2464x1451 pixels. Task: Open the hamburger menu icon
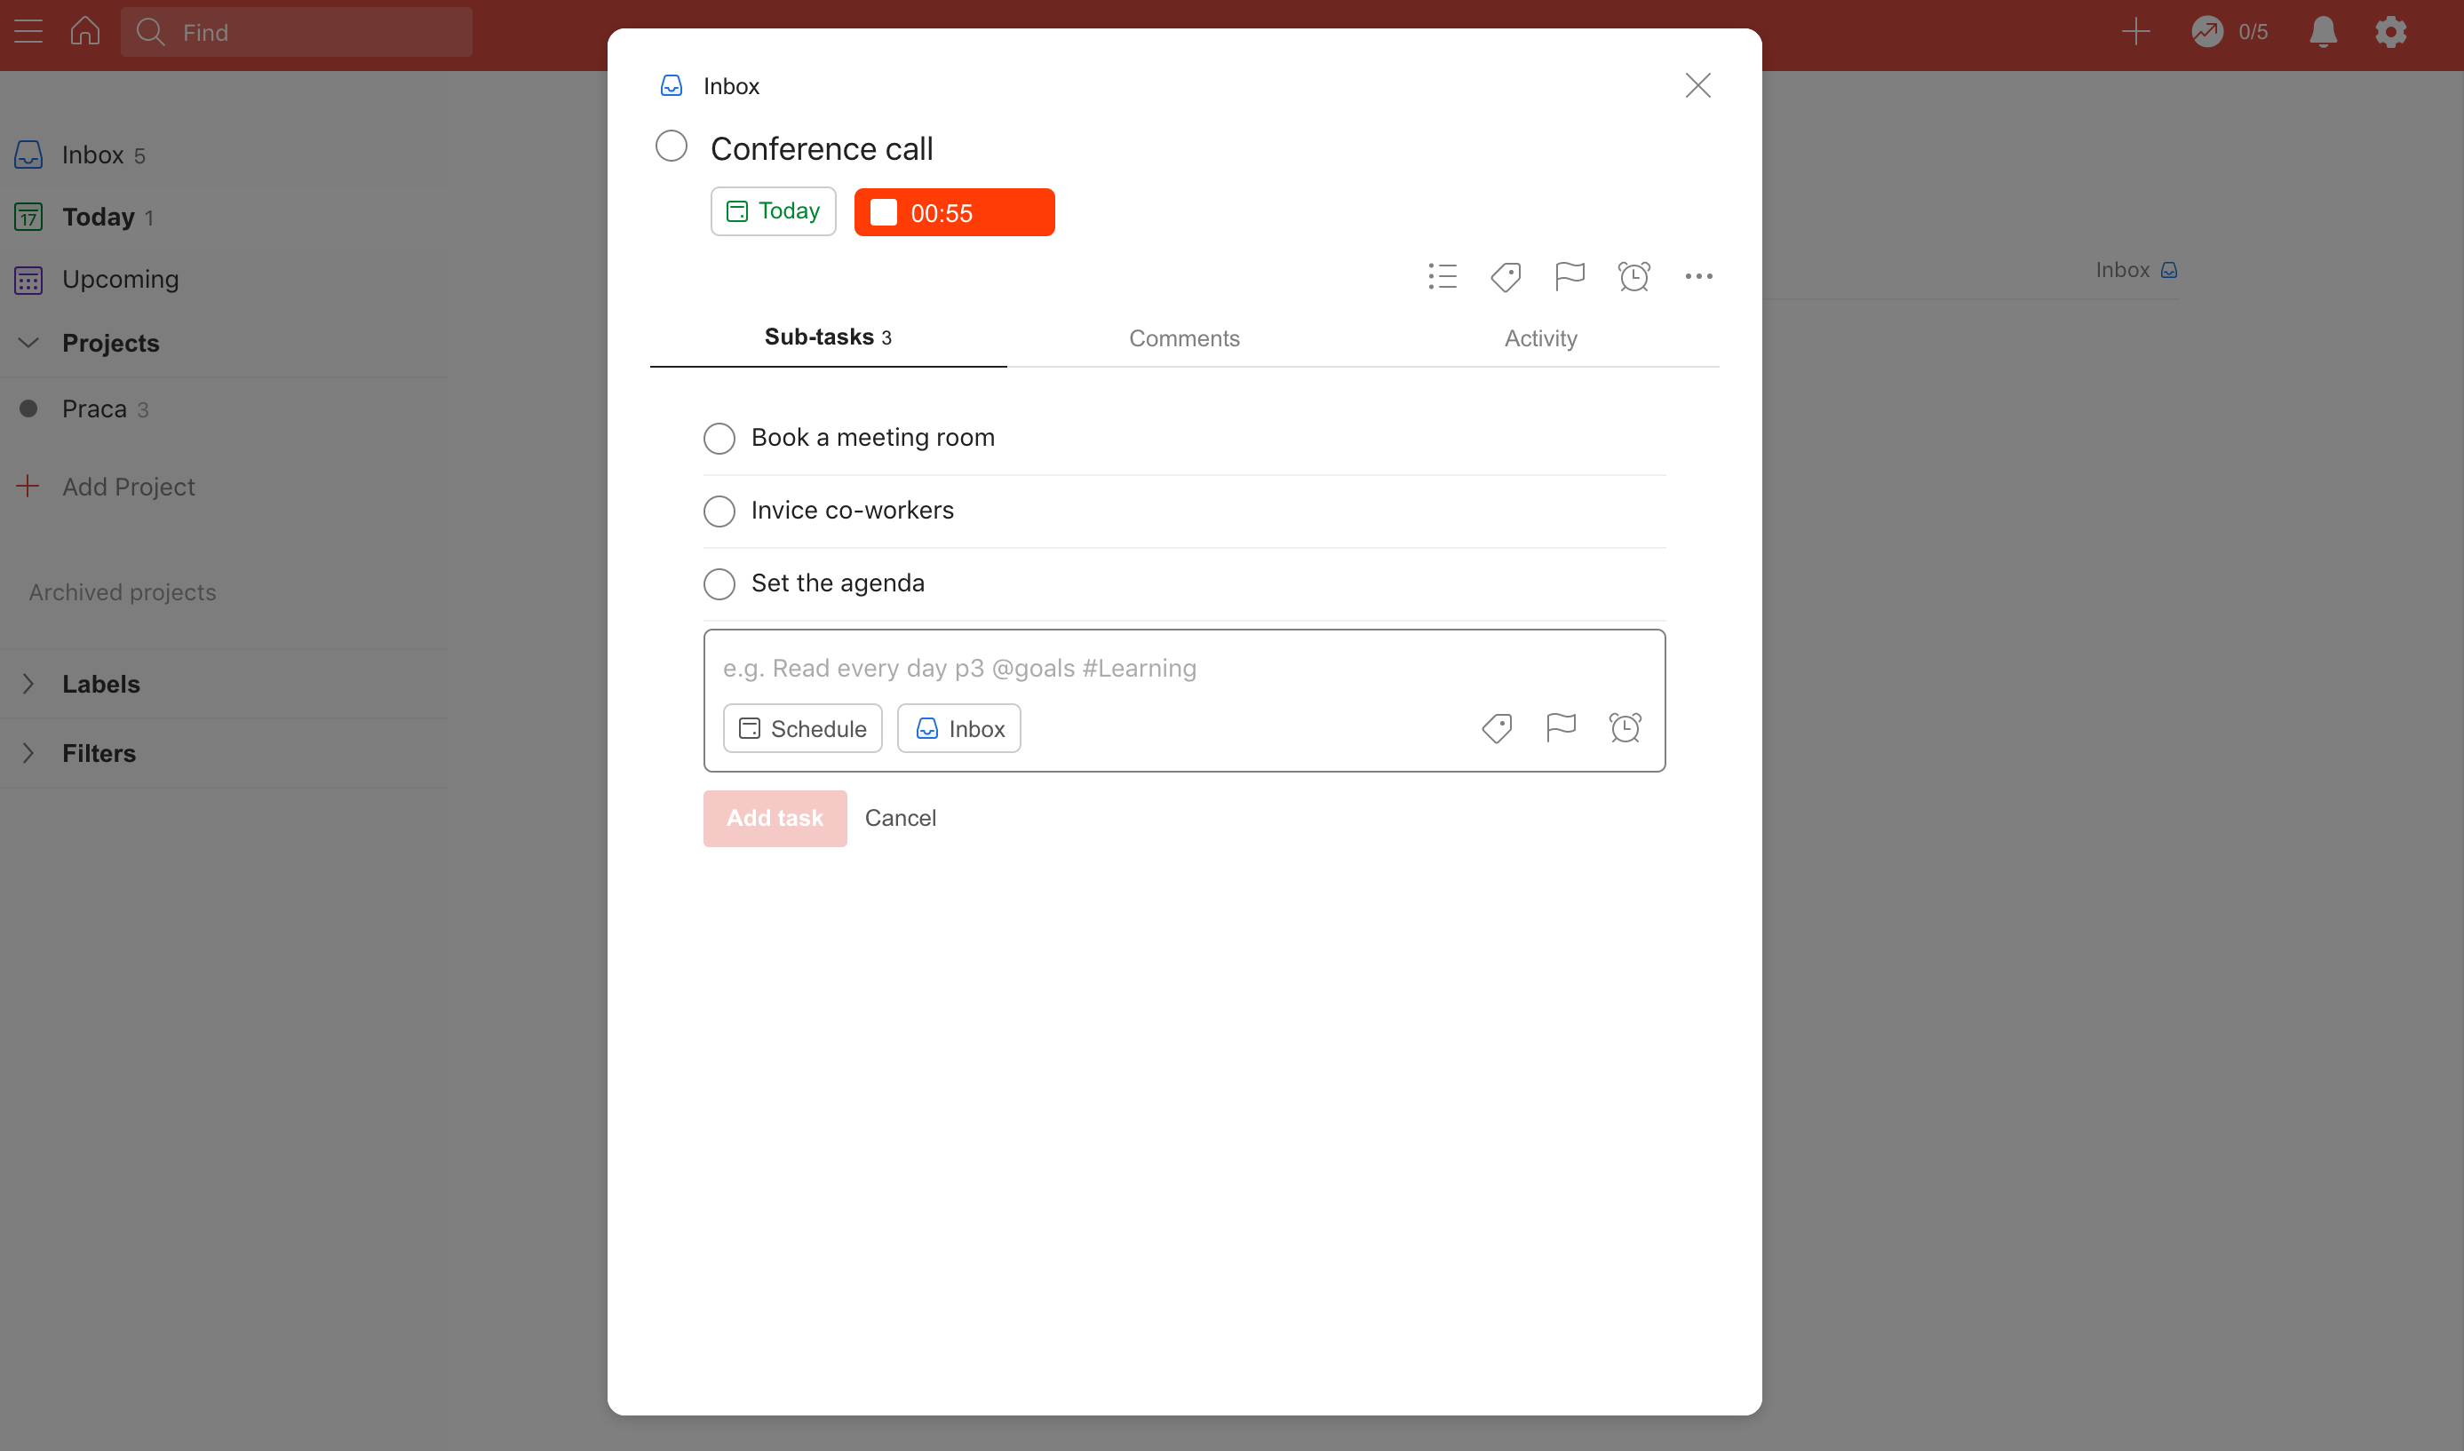coord(28,32)
